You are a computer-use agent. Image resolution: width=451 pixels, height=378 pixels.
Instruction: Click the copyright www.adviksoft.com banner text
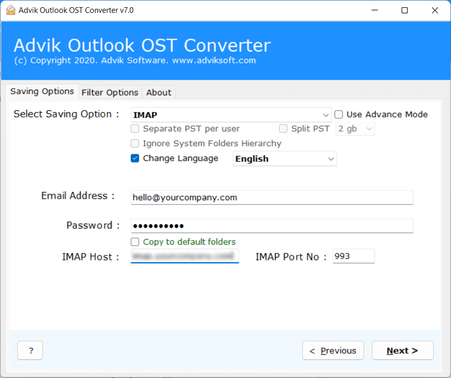135,60
